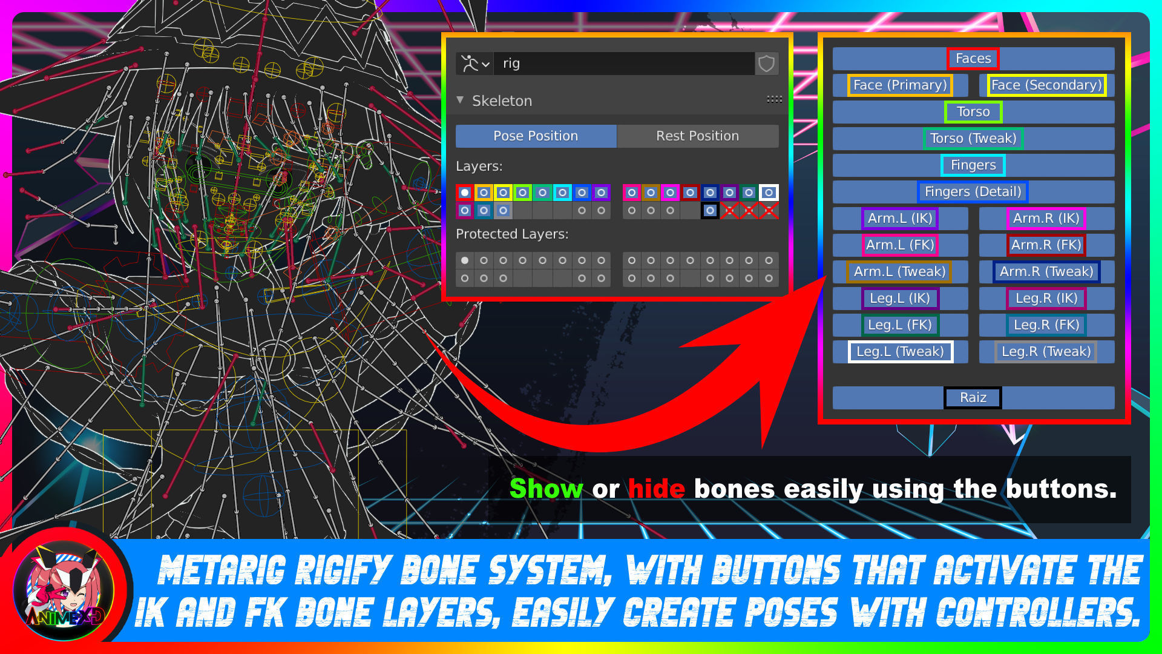
Task: Toggle the white-outlined bone layer dot
Action: coord(769,193)
